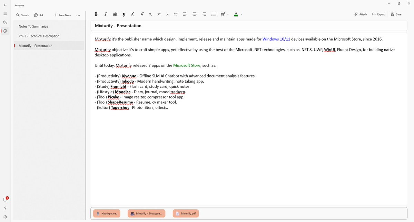Viewport: 414px width, 222px height.
Task: Go back with the arrow icon
Action: [5, 5]
